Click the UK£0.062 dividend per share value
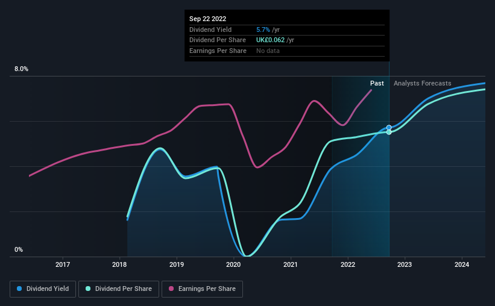 [270, 40]
